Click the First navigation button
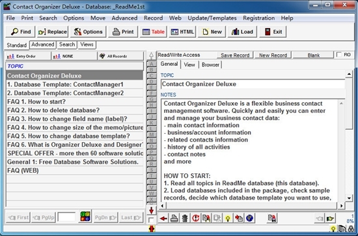The height and width of the screenshot is (236, 358). tap(18, 217)
